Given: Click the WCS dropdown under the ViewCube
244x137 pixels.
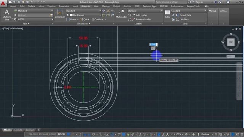Looking at the screenshot, I should (231, 56).
